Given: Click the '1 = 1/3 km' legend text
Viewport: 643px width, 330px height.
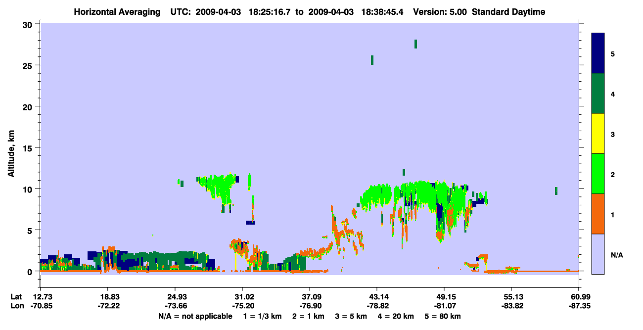Looking at the screenshot, I should click(x=262, y=316).
